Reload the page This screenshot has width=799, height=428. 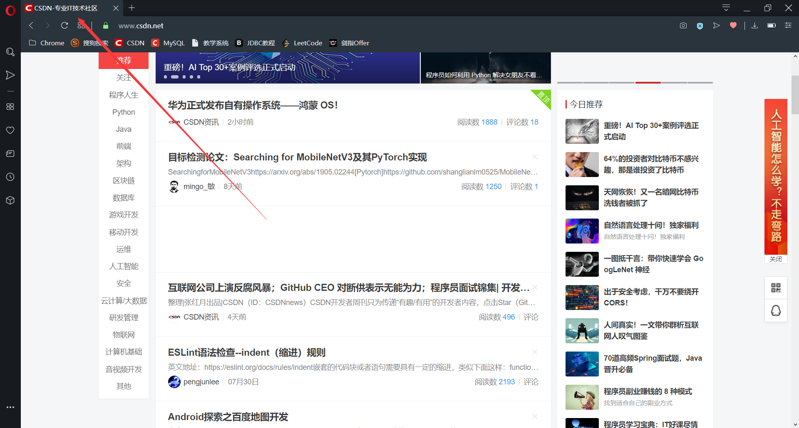(65, 25)
